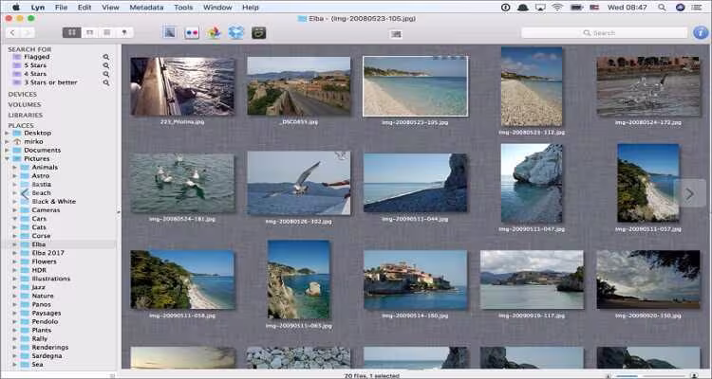712x379 pixels.
Task: Click the Flickr share icon
Action: click(193, 32)
